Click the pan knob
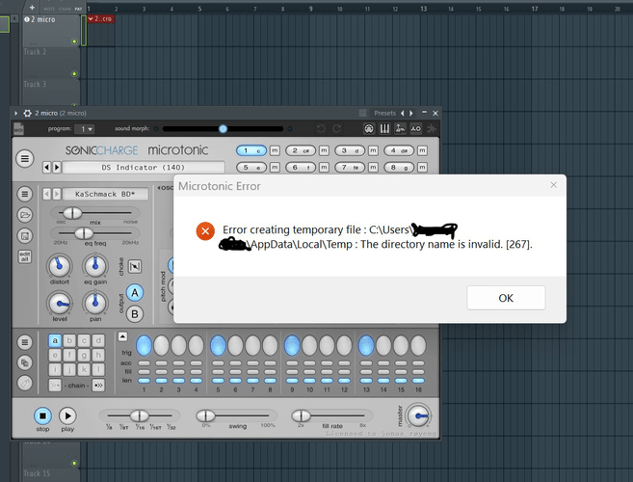The image size is (633, 482). point(95,304)
